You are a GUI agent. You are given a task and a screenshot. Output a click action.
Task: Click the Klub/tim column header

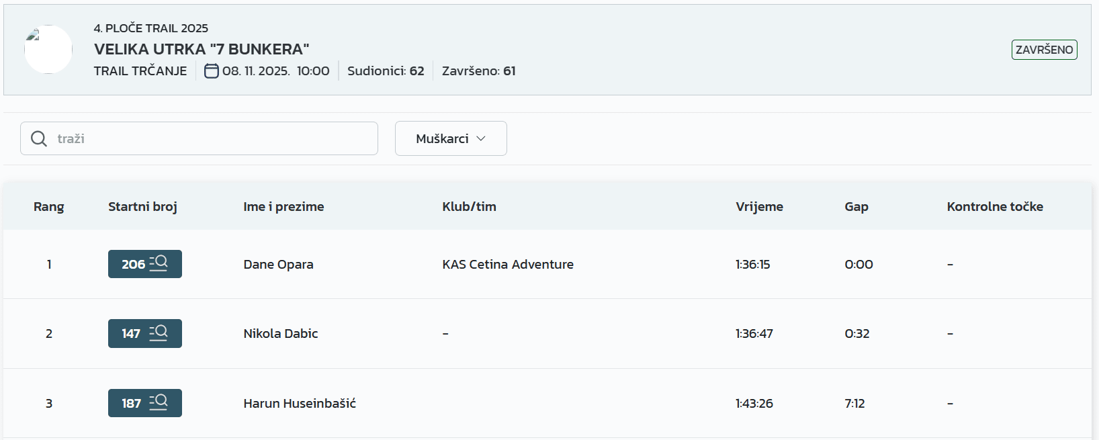[x=469, y=206]
